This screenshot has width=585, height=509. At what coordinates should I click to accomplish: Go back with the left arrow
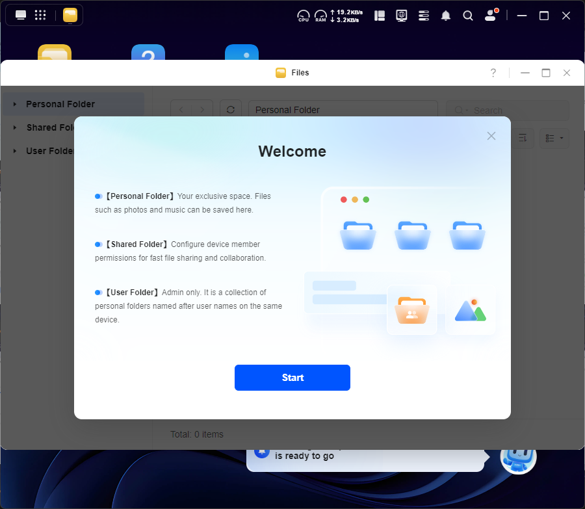181,110
